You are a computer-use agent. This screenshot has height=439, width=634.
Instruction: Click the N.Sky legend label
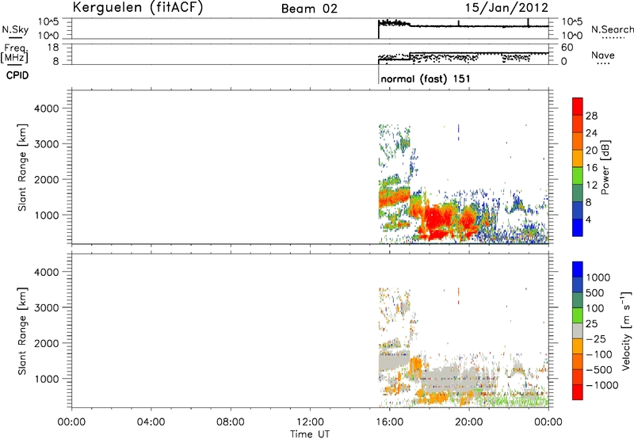pyautogui.click(x=15, y=29)
